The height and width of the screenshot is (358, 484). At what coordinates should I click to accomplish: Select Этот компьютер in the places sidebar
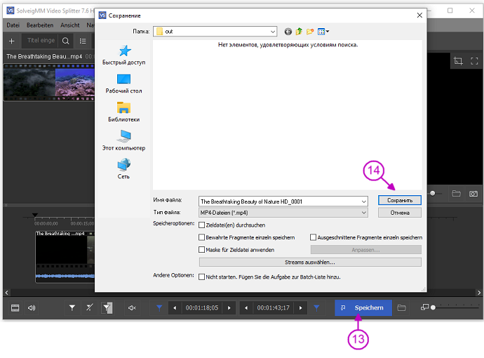pyautogui.click(x=123, y=140)
